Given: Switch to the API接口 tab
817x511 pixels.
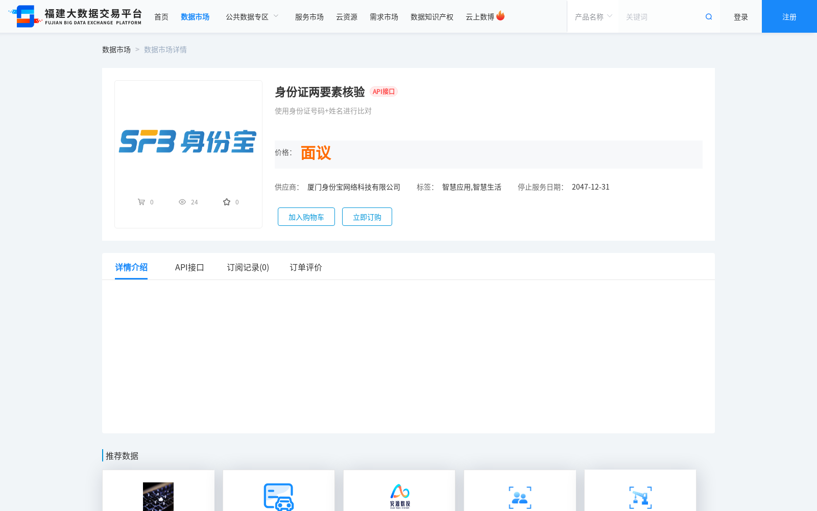Looking at the screenshot, I should tap(189, 267).
